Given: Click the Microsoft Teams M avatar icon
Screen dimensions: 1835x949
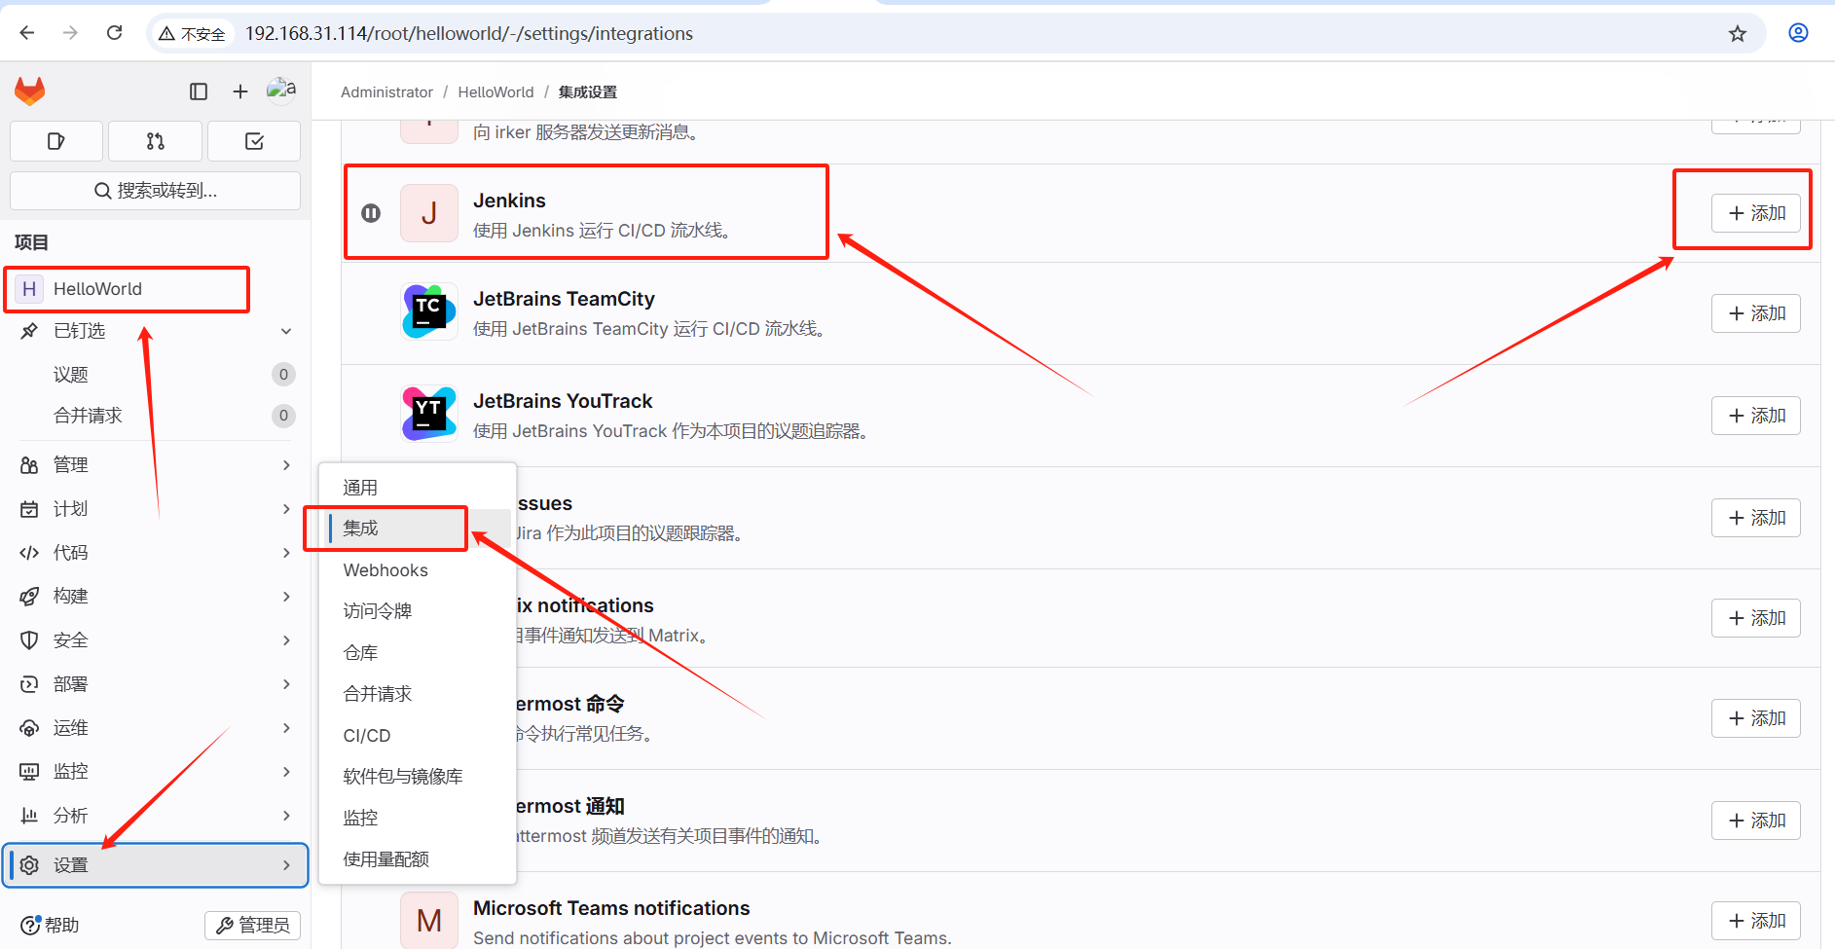Looking at the screenshot, I should (429, 920).
